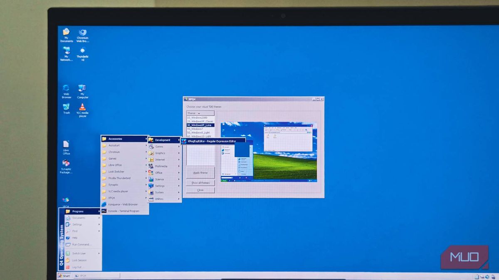The width and height of the screenshot is (499, 280).
Task: Select the 10_Windows2000 theme
Action: [x=200, y=118]
